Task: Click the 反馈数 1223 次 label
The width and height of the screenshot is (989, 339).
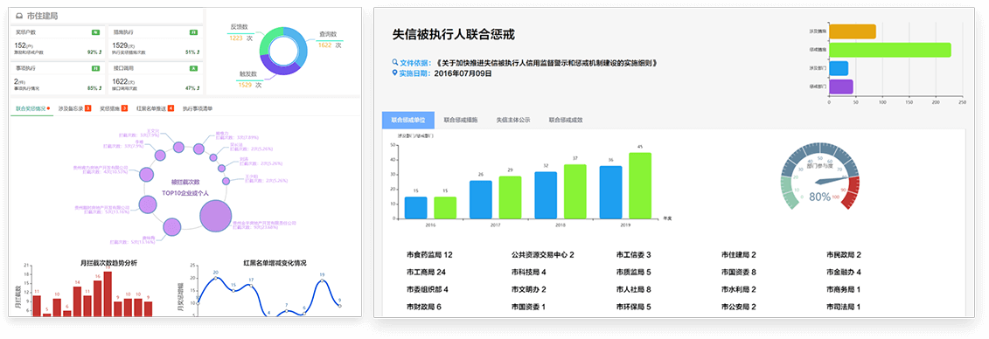Action: pos(240,33)
